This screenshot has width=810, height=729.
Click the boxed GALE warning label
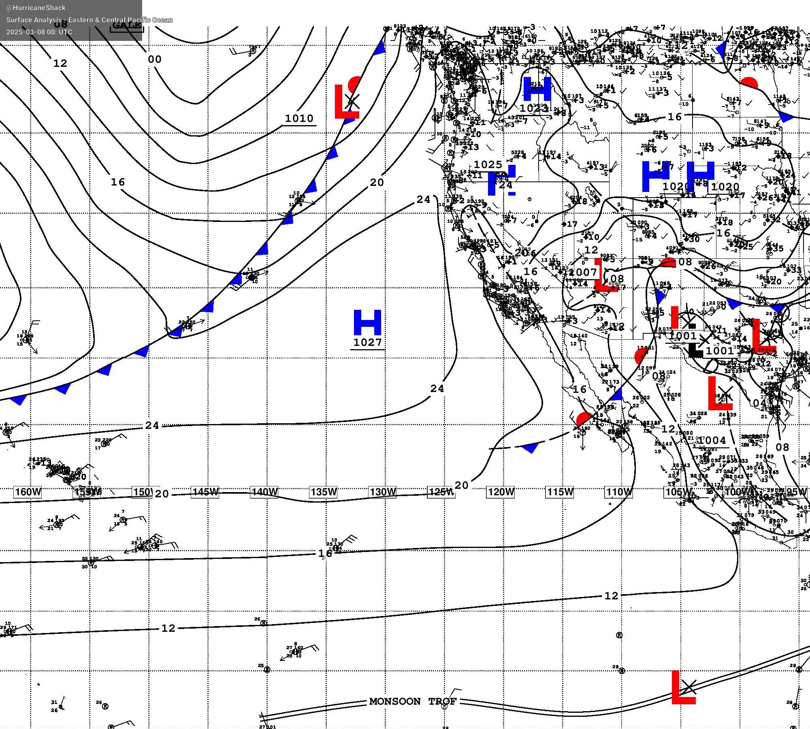coord(127,26)
